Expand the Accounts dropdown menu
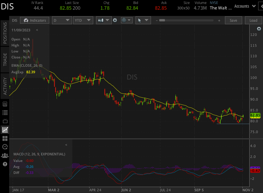263x193 pixels. click(245, 6)
